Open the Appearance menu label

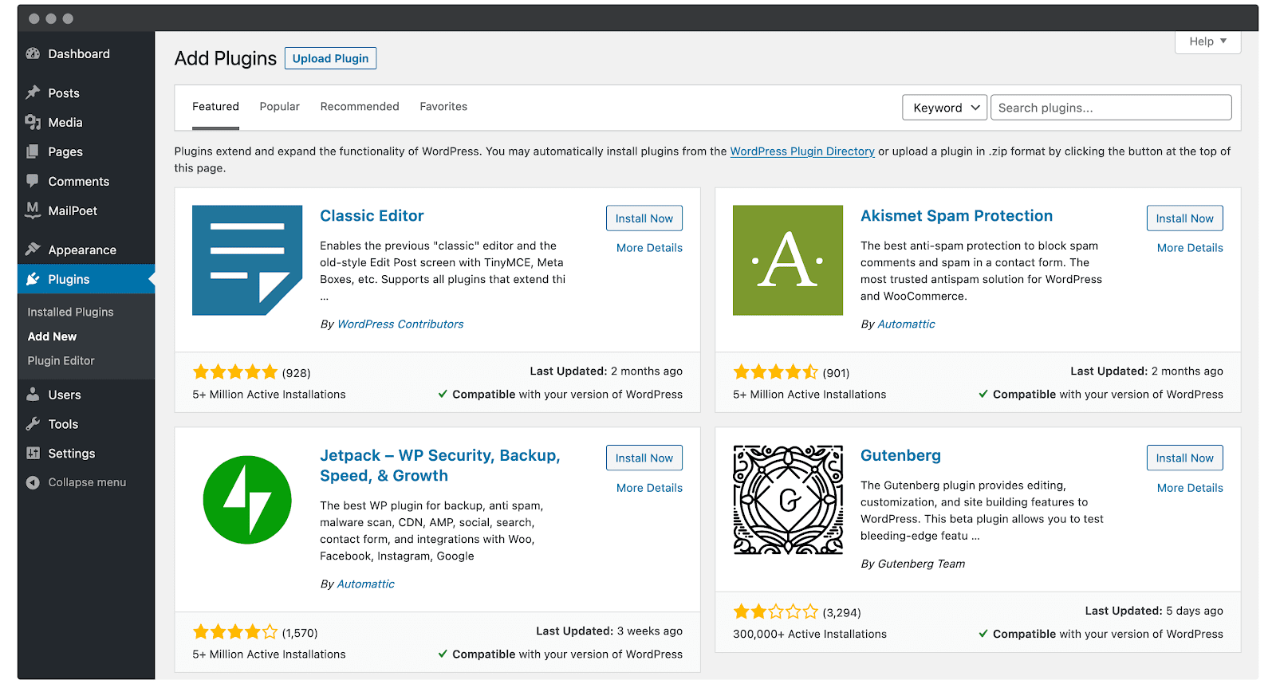point(82,250)
